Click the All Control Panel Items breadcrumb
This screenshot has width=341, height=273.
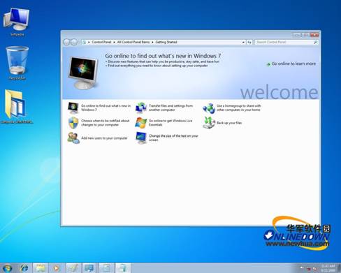(x=133, y=42)
